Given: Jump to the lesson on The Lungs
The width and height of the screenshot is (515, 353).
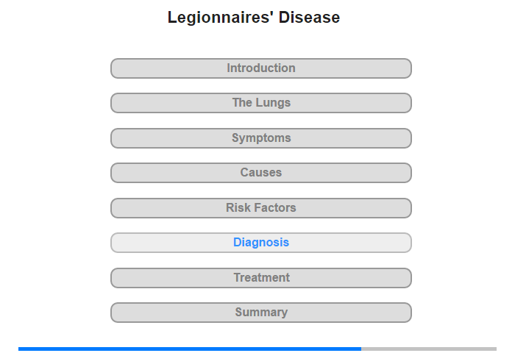Looking at the screenshot, I should click(260, 103).
